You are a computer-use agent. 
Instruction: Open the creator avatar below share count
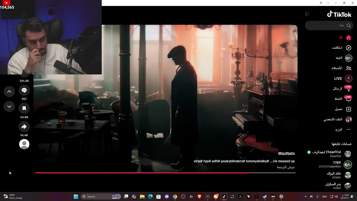[x=24, y=144]
